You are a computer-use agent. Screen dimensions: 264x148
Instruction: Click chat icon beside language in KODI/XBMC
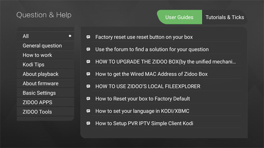[x=88, y=111]
